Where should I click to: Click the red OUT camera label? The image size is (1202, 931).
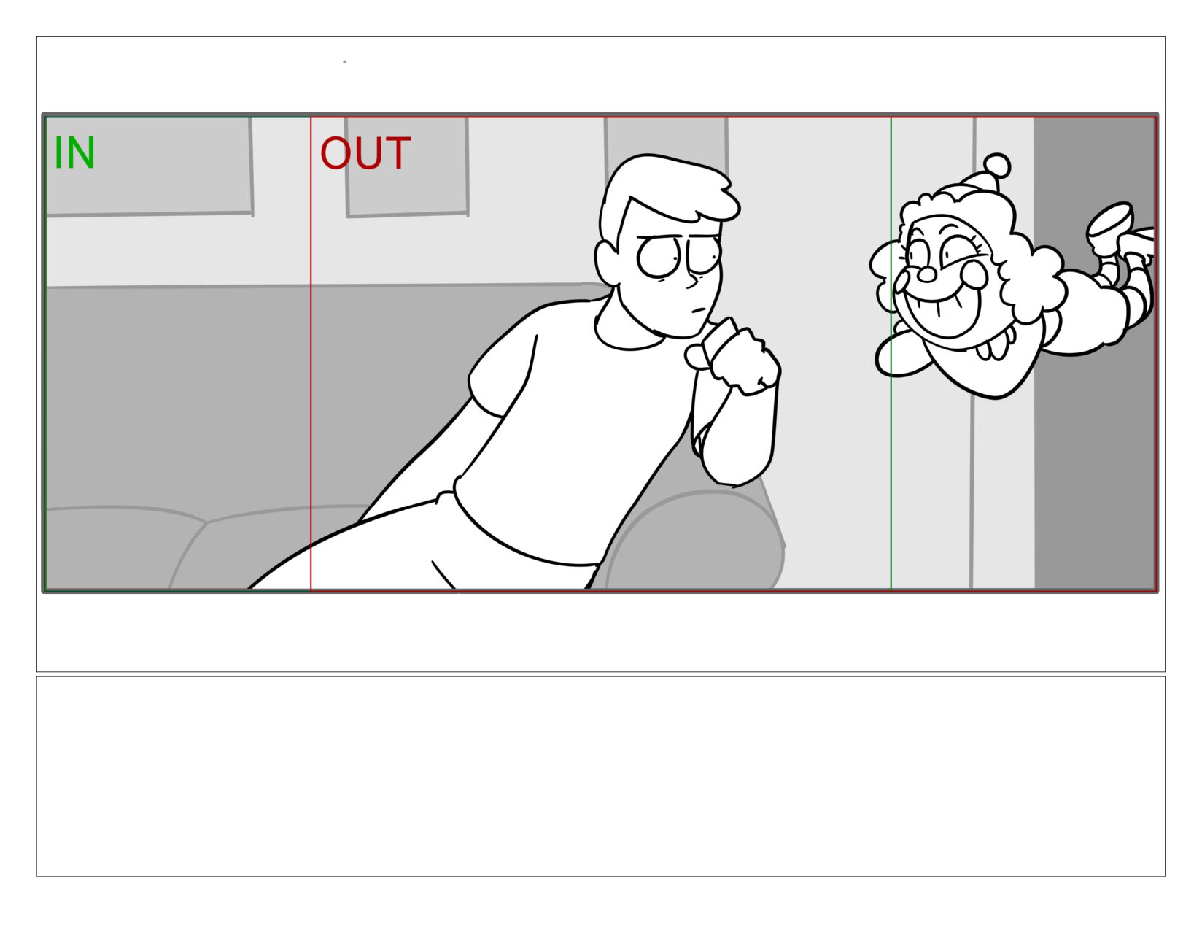pos(365,153)
